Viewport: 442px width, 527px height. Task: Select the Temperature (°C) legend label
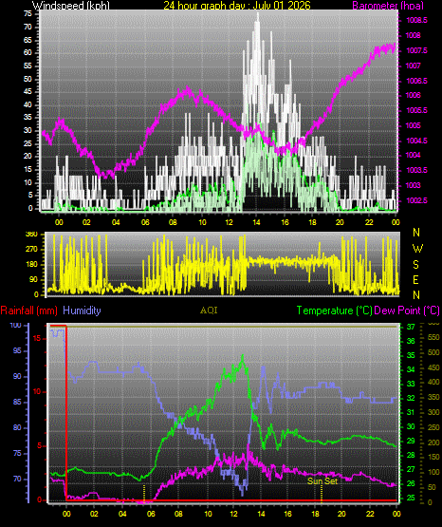point(334,311)
